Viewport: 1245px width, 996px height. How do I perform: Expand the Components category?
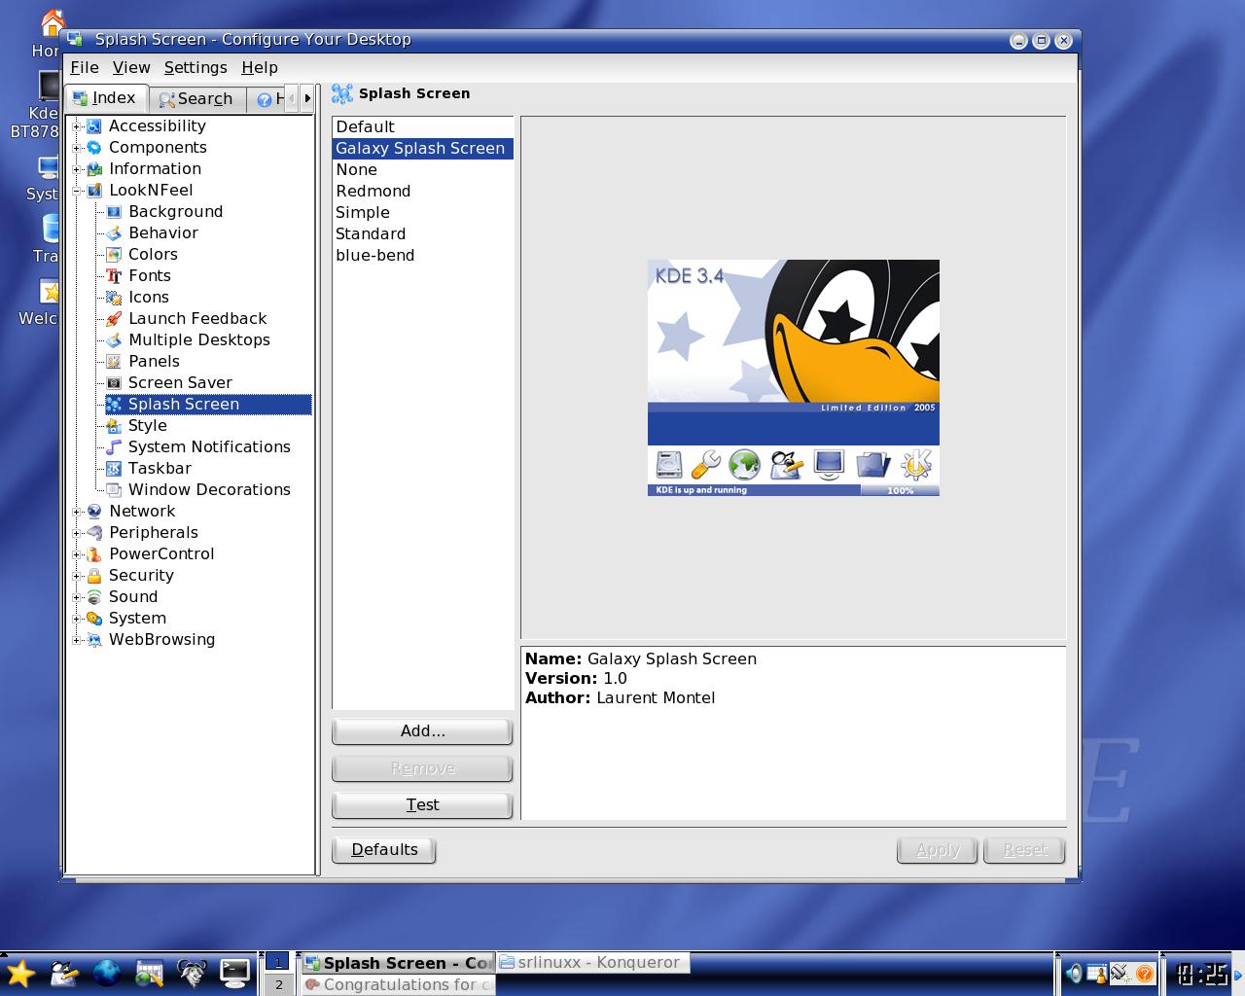pos(77,148)
